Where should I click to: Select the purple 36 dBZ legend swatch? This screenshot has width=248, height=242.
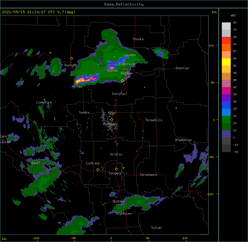coord(226,98)
